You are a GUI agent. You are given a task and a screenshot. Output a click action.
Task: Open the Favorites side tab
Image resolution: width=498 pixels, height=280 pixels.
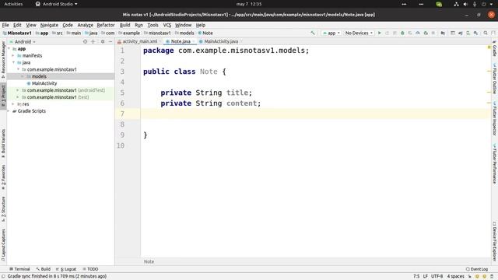click(x=3, y=177)
